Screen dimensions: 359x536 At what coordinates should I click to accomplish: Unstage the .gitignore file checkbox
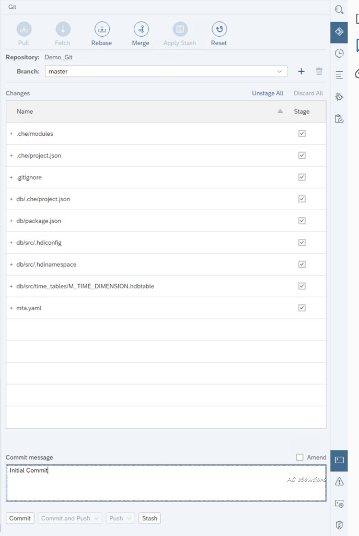[302, 177]
